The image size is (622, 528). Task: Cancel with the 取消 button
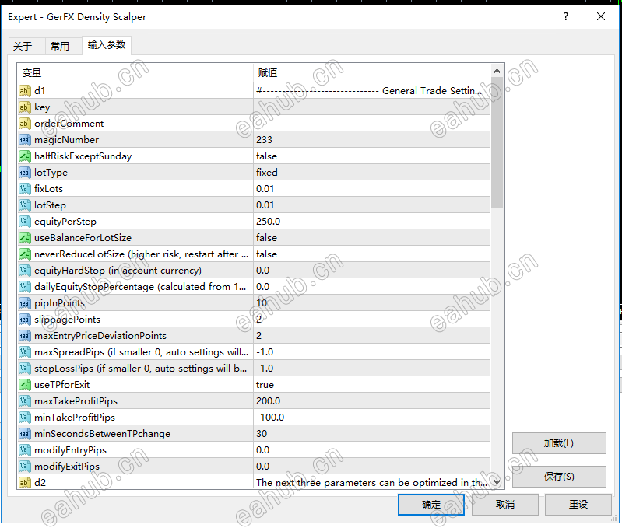click(x=505, y=504)
